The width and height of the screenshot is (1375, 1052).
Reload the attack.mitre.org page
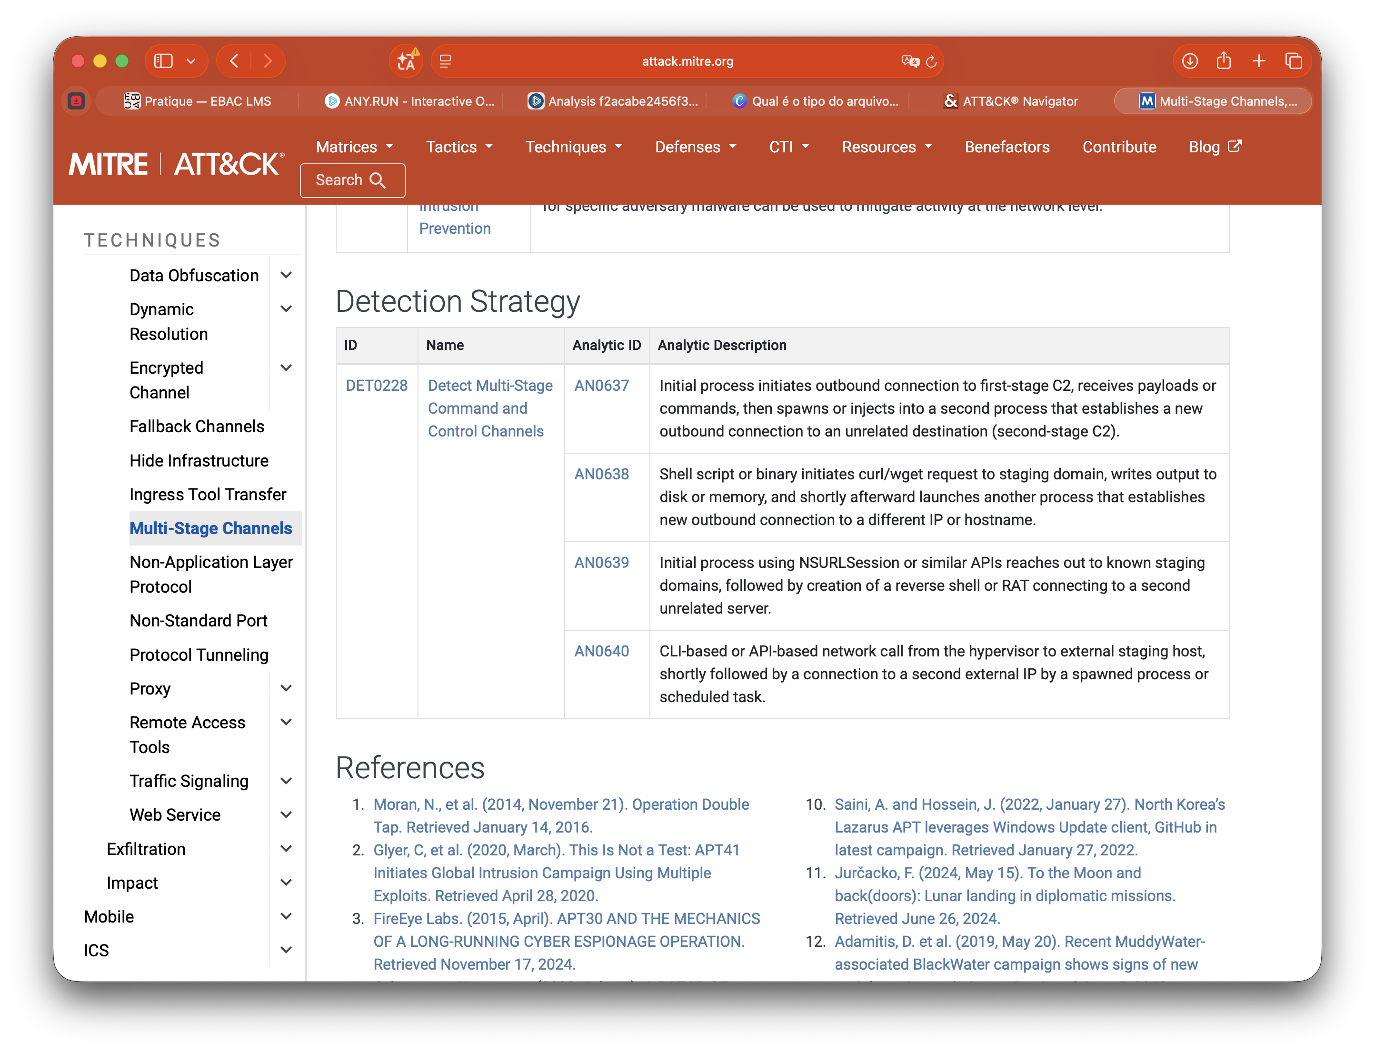(931, 61)
